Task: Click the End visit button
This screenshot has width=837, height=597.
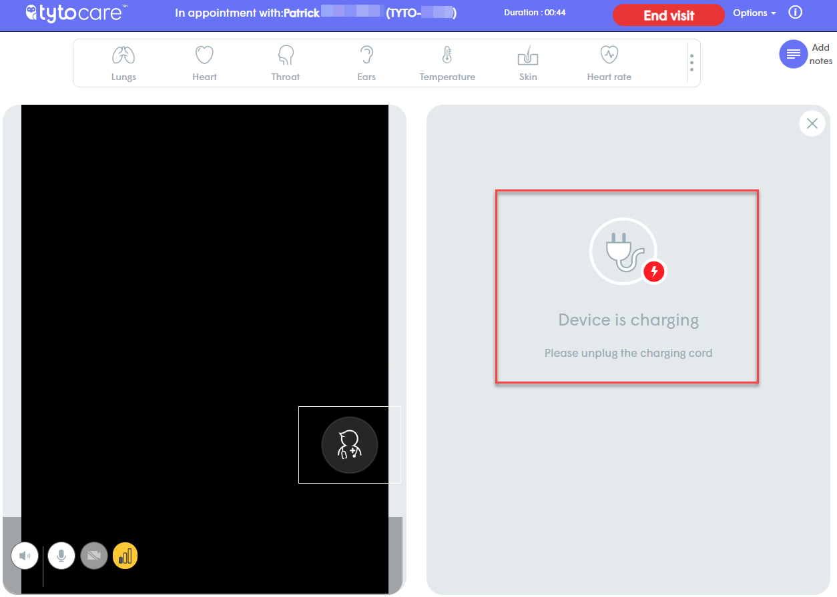Action: point(668,15)
